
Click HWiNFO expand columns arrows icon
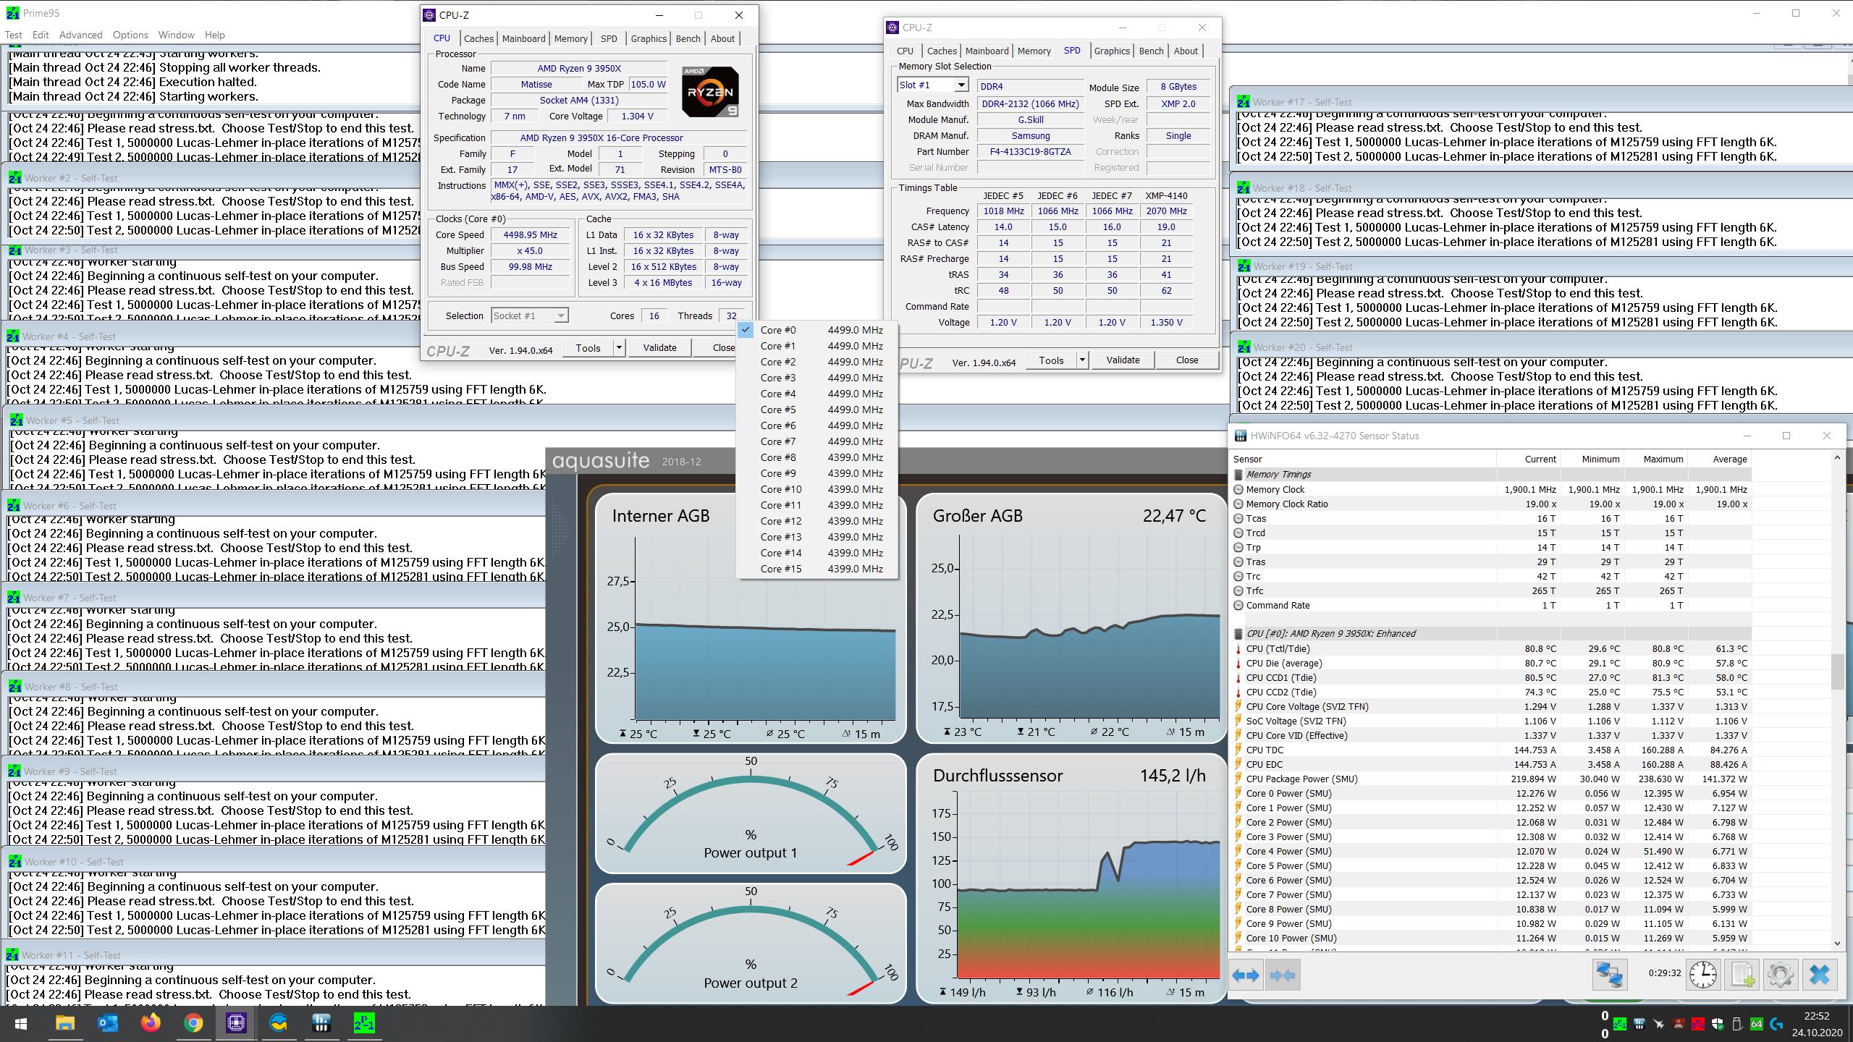[1246, 975]
